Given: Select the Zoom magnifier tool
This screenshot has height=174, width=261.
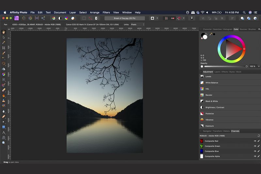Looking at the screenshot, I should [x=4, y=143].
